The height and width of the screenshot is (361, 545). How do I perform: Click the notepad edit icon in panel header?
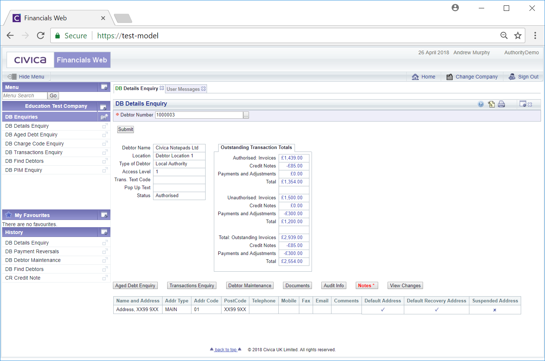click(491, 104)
